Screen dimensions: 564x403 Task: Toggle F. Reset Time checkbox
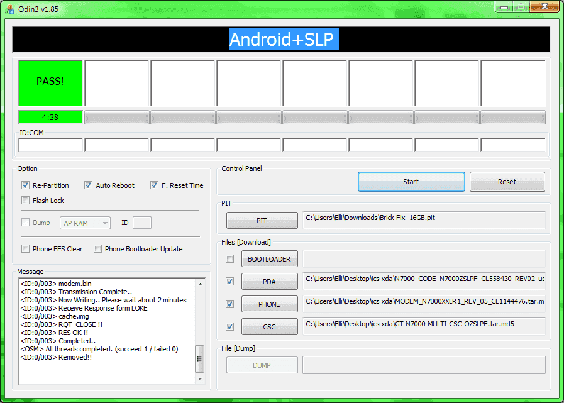point(154,185)
